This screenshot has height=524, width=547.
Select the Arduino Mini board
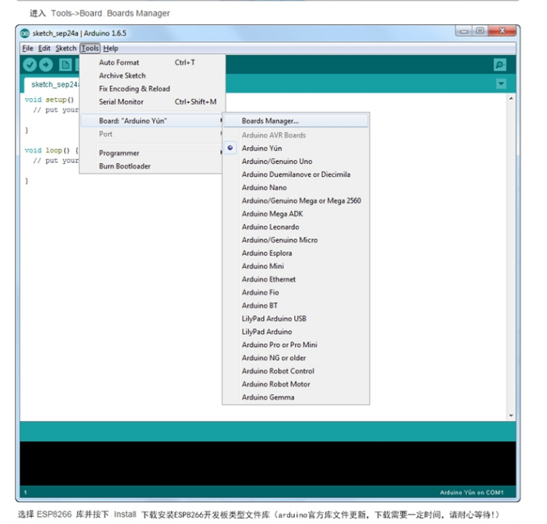click(x=296, y=266)
